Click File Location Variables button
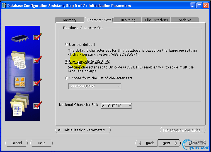The width and height of the screenshot is (211, 152). (183, 130)
